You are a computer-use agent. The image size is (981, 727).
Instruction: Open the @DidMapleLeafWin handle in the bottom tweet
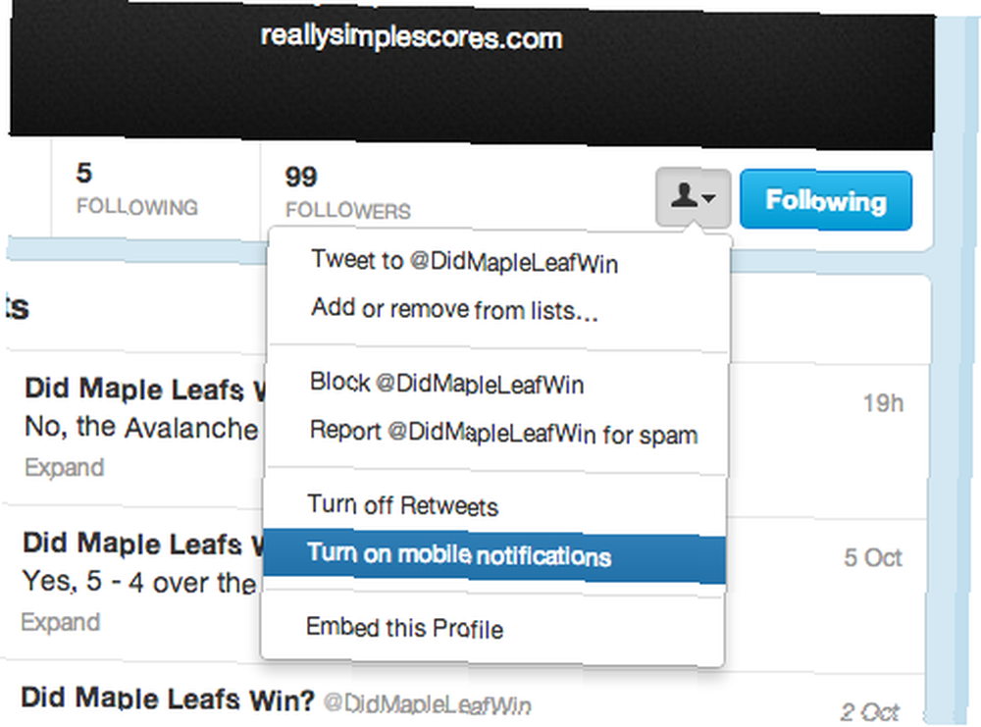tap(428, 703)
